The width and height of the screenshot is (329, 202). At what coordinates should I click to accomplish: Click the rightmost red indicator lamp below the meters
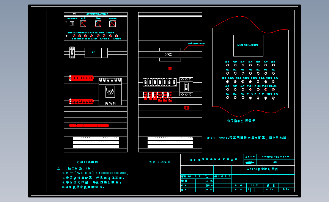tap(116, 36)
